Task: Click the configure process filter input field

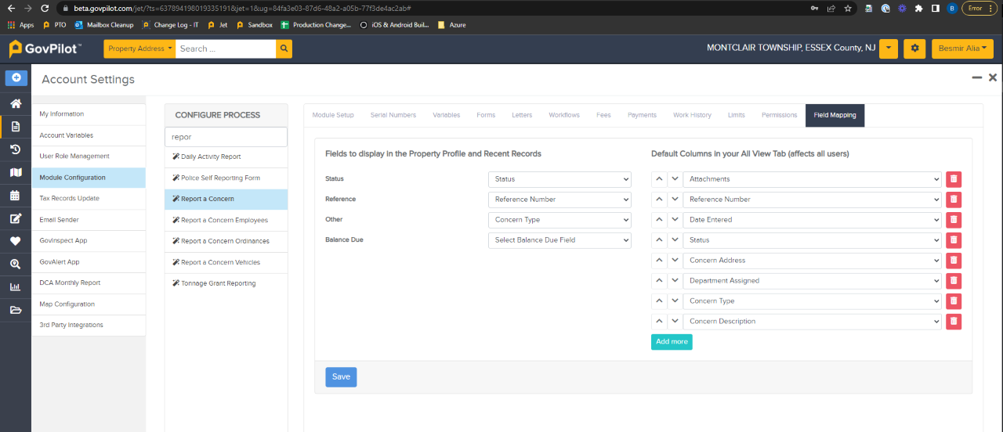Action: [226, 137]
